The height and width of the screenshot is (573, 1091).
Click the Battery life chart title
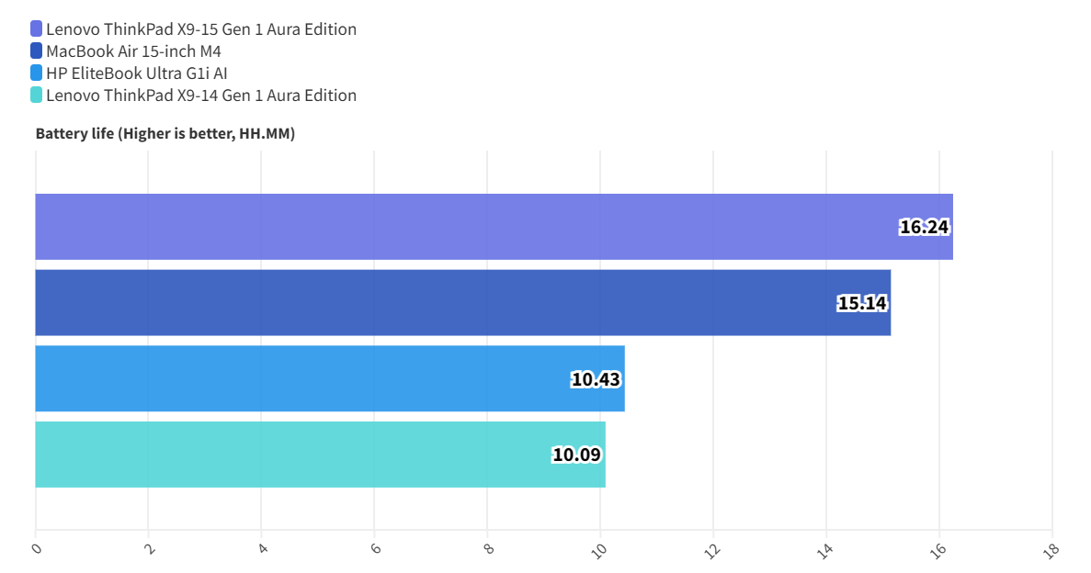165,134
